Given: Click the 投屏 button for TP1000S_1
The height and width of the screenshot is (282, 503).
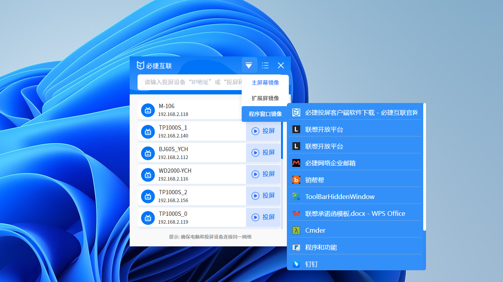Looking at the screenshot, I should 263,131.
